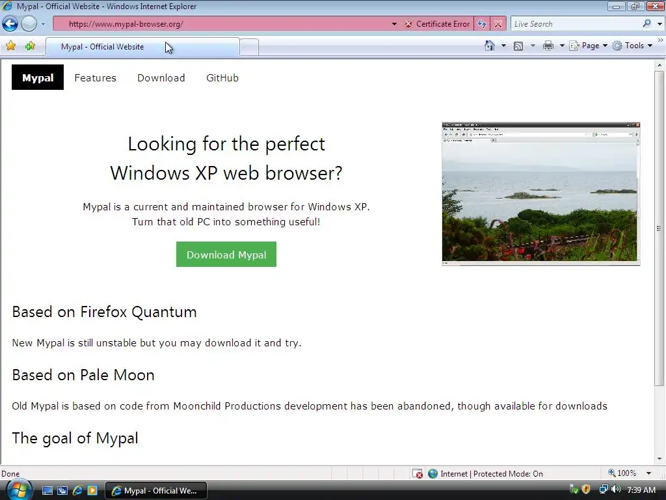
Task: Click the Windows Security shield tray icon
Action: [x=586, y=490]
